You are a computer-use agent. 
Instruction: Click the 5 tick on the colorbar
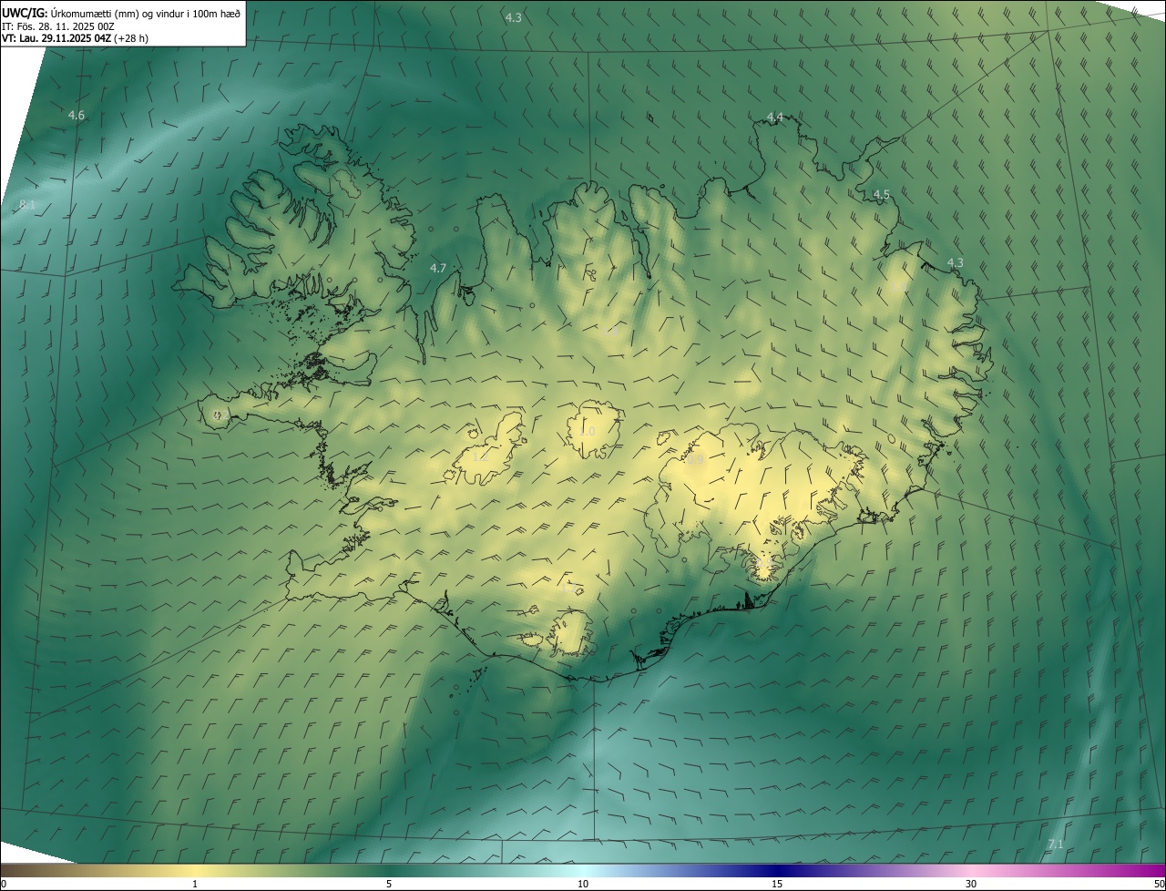(x=389, y=884)
